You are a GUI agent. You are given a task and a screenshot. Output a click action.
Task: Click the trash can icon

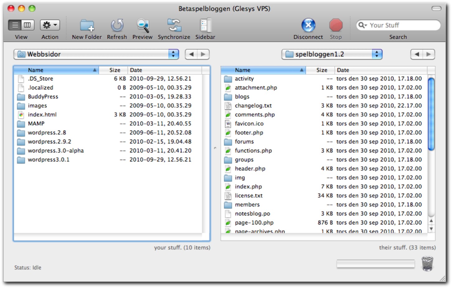click(427, 264)
